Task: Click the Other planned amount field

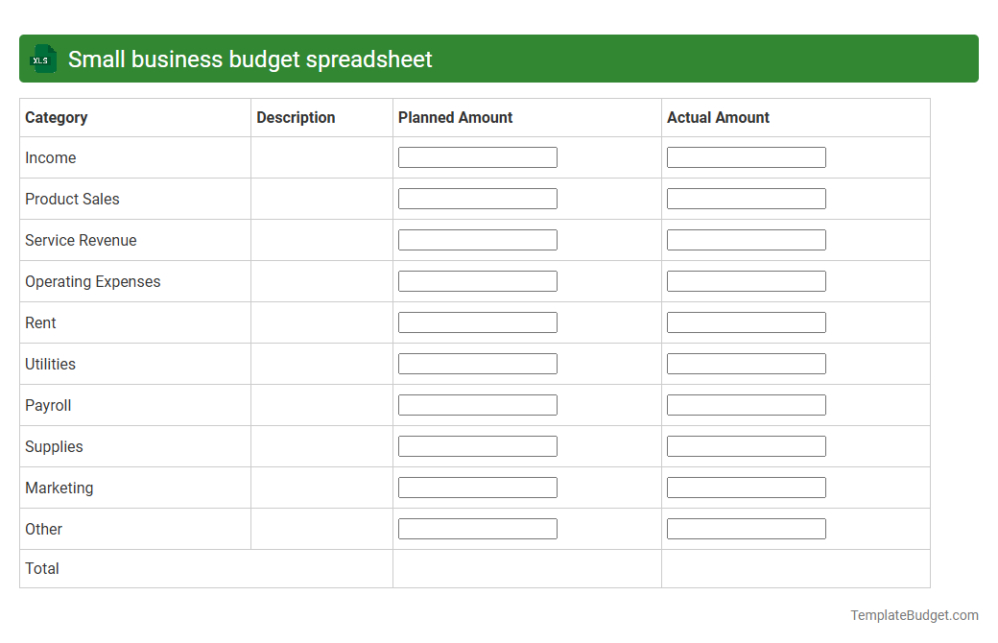Action: pos(477,528)
